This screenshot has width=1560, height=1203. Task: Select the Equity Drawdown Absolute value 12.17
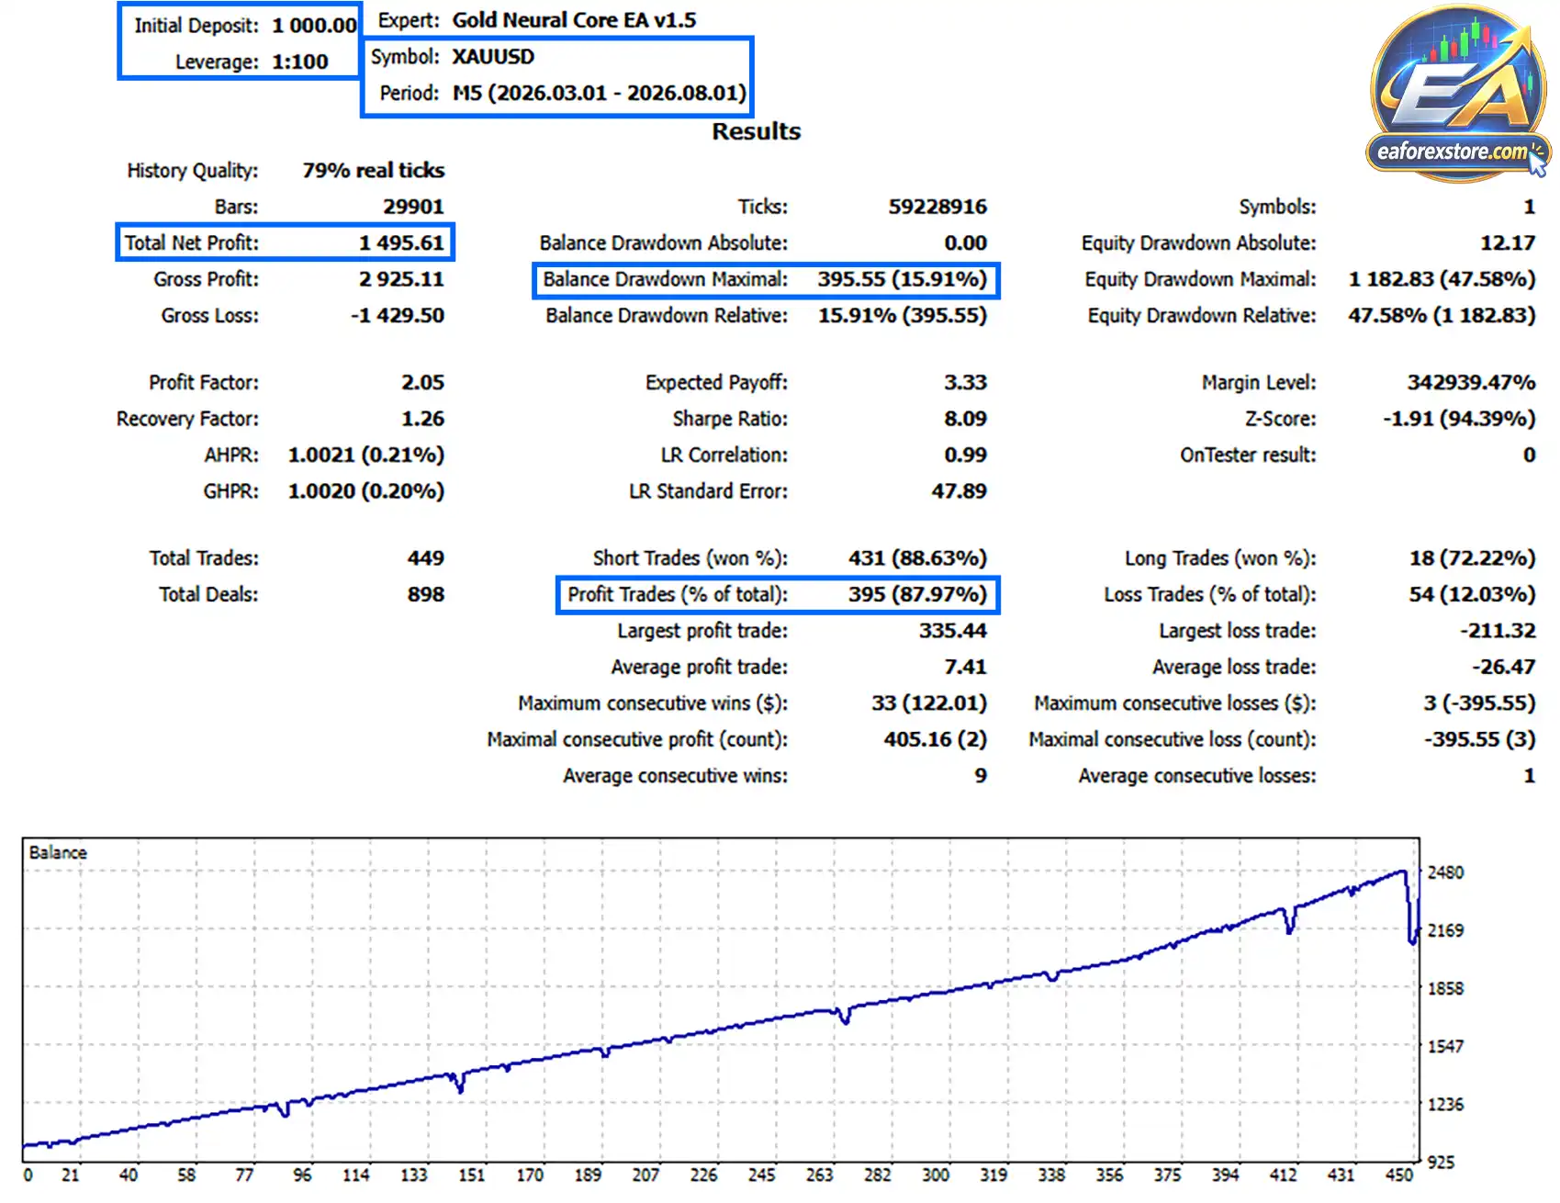coord(1508,242)
